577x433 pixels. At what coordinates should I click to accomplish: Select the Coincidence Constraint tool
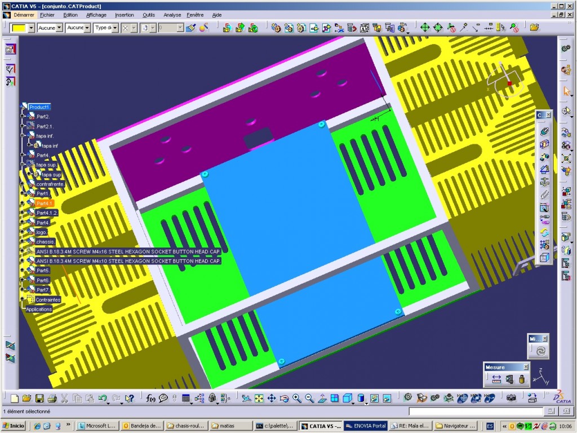(x=545, y=131)
